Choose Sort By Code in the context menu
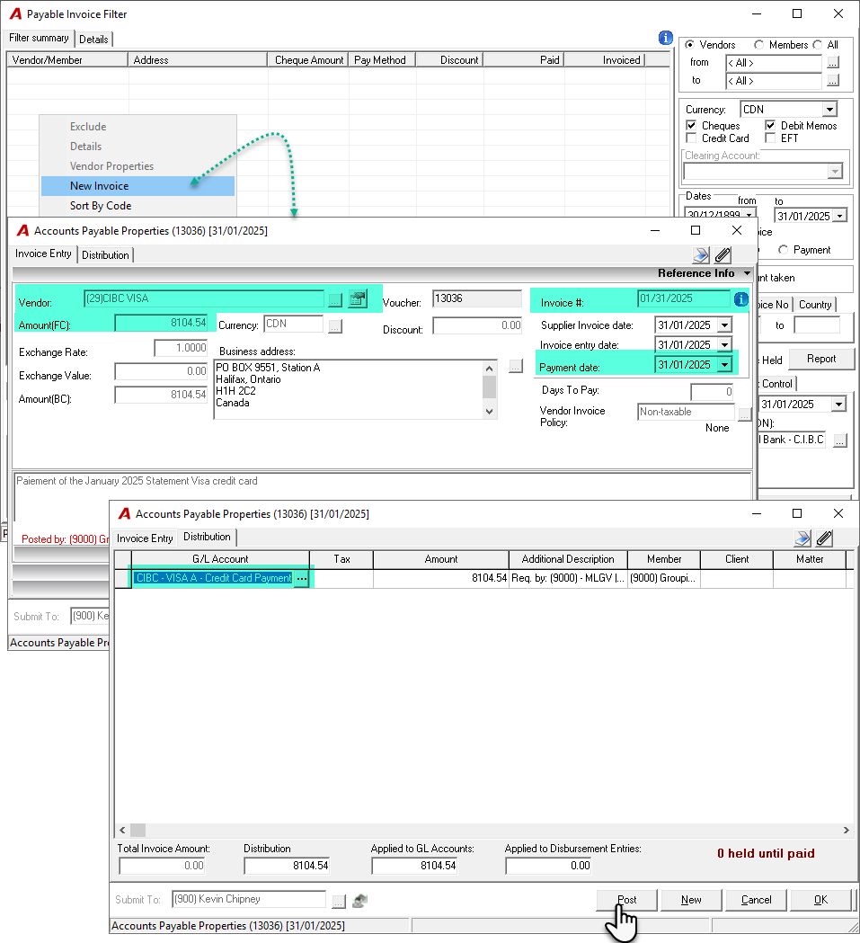Screen dimensions: 860x943 (x=137, y=206)
